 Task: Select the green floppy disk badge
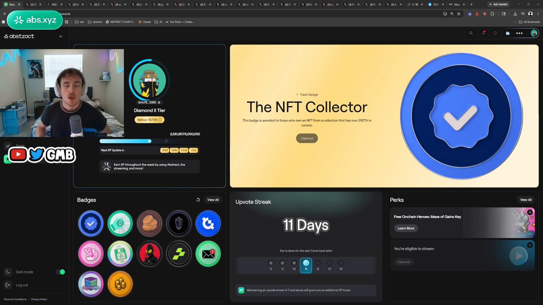point(120,253)
